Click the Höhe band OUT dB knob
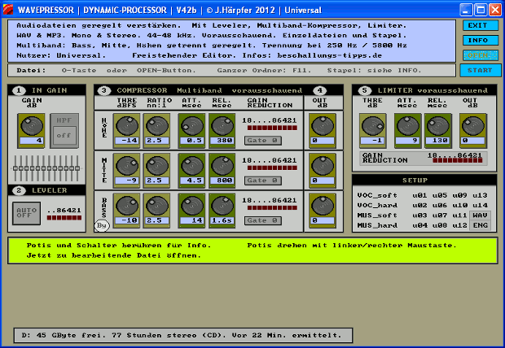 (323, 126)
